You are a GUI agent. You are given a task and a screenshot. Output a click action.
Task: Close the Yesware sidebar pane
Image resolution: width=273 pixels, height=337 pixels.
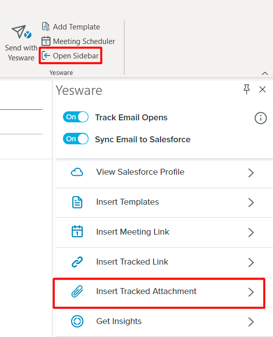262,89
